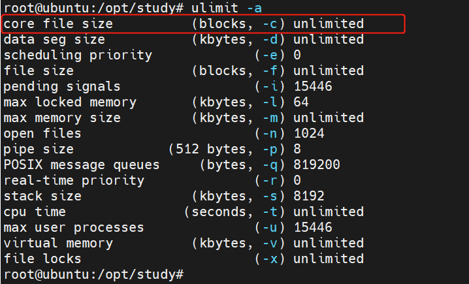Screen dimensions: 469x284
Task: Select the 'virtual memory' label
Action: (58, 244)
